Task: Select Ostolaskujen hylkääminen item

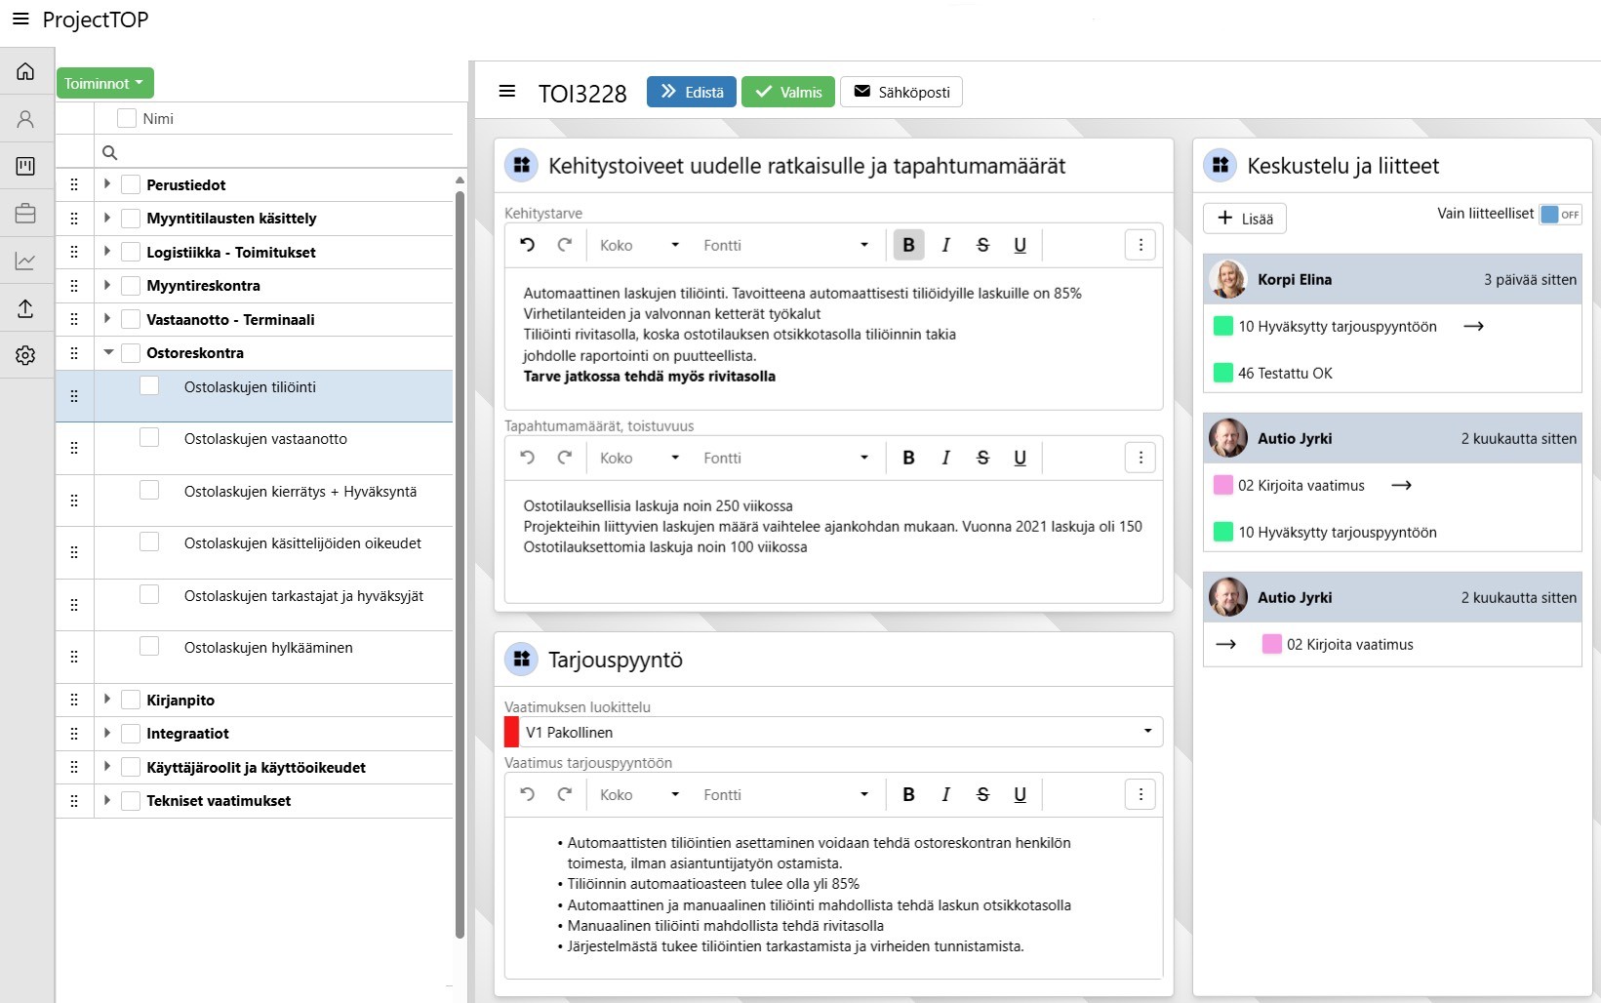Action: tap(268, 648)
